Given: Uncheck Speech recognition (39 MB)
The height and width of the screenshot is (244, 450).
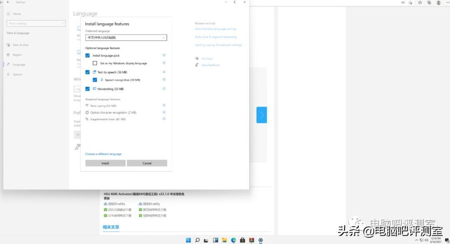Looking at the screenshot, I should click(95, 80).
